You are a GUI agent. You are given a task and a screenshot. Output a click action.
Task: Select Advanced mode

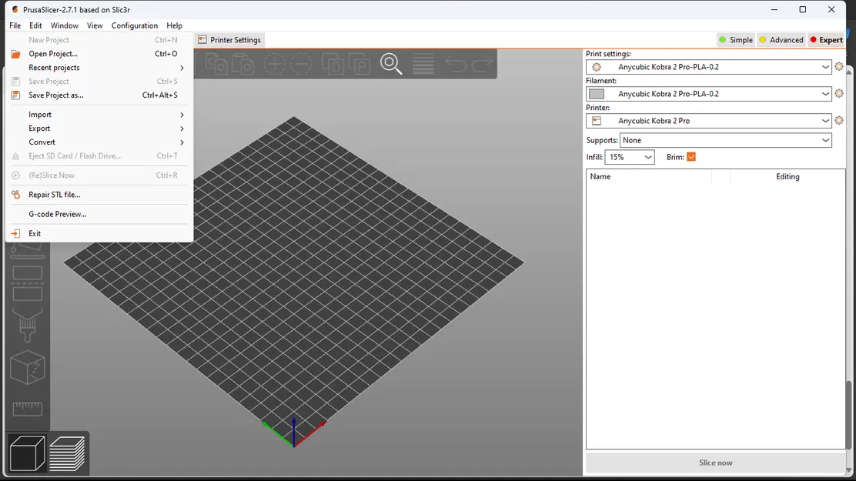click(x=781, y=40)
